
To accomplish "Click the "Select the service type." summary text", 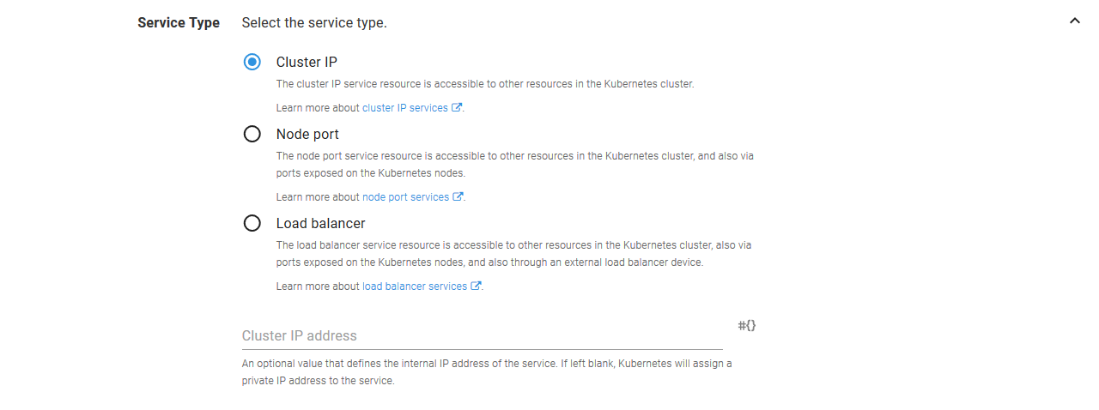I will [314, 22].
